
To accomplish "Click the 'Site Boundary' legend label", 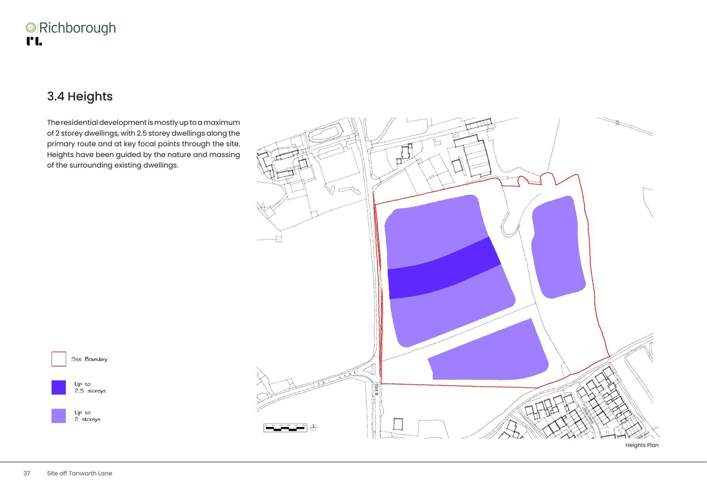I will [89, 359].
